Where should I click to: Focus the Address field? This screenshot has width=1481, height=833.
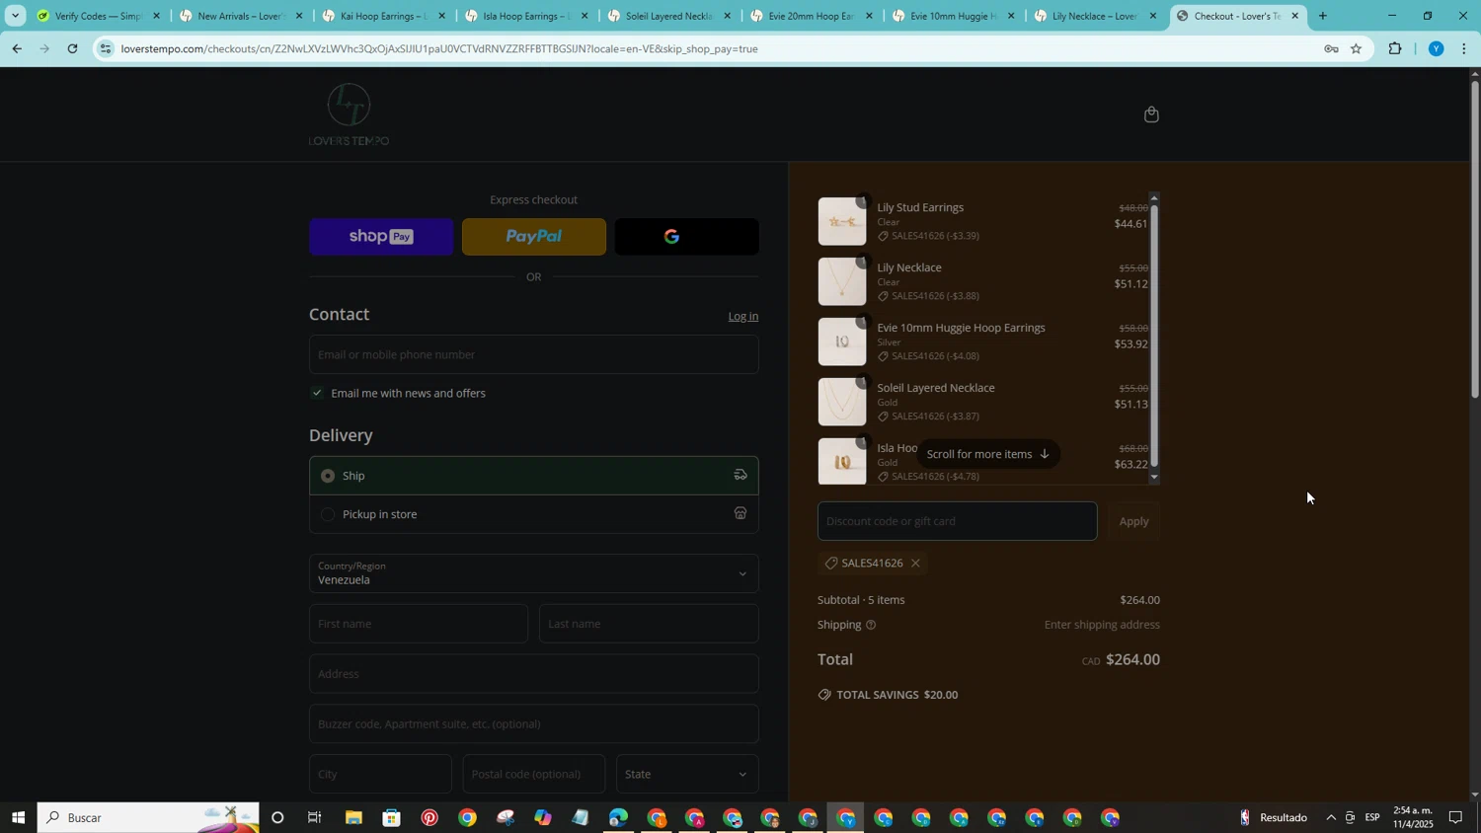click(534, 674)
